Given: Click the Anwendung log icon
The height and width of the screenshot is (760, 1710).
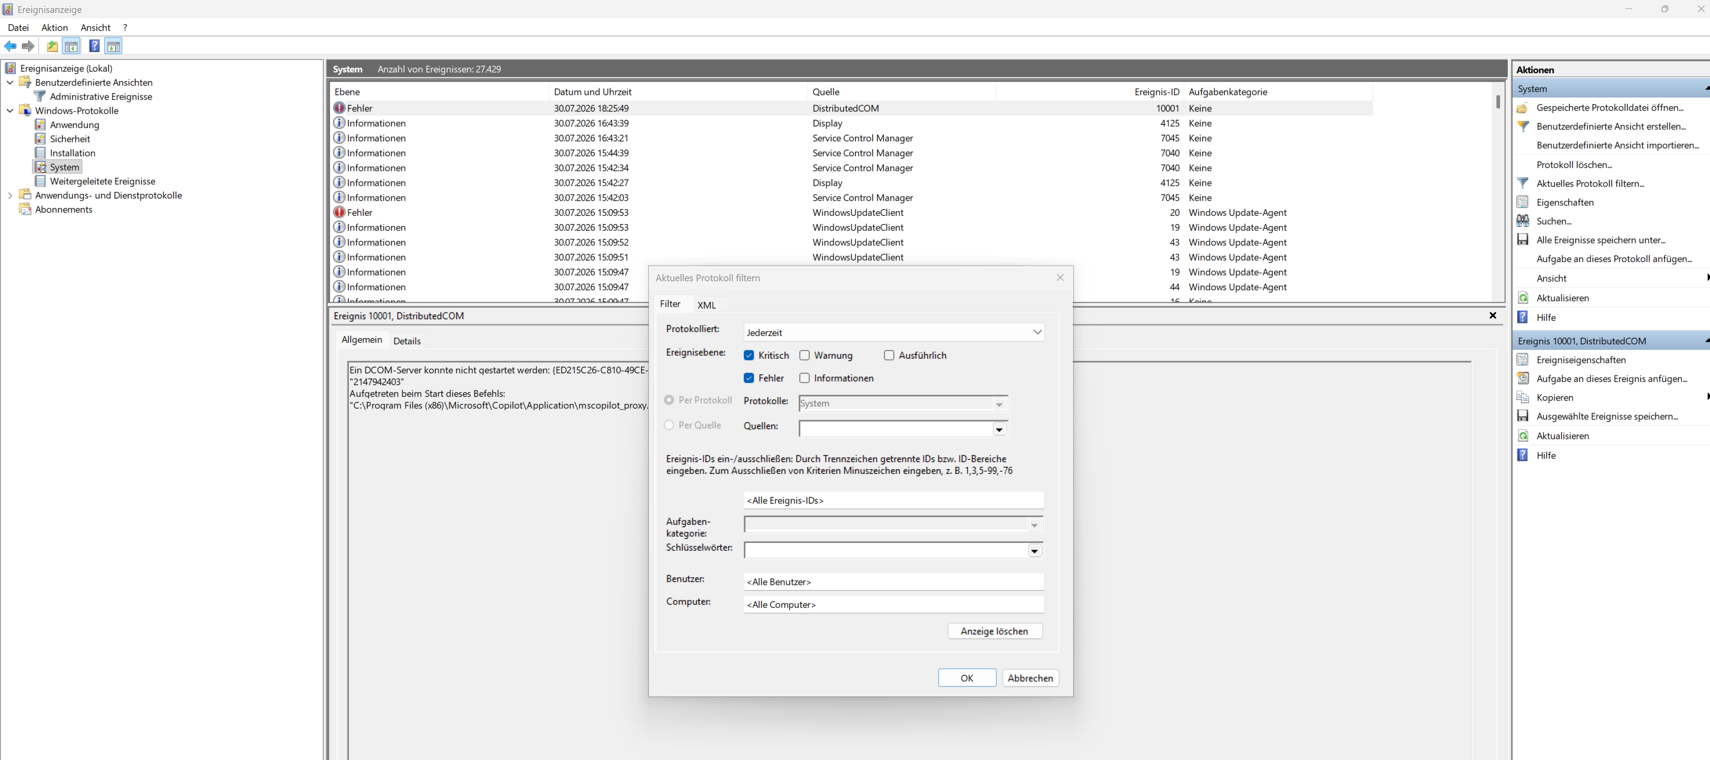Looking at the screenshot, I should point(40,125).
